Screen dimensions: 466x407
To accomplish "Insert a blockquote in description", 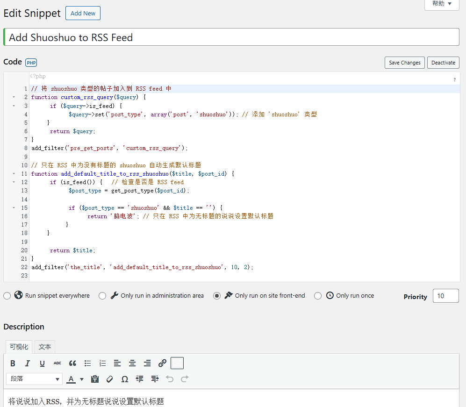I will 72,363.
